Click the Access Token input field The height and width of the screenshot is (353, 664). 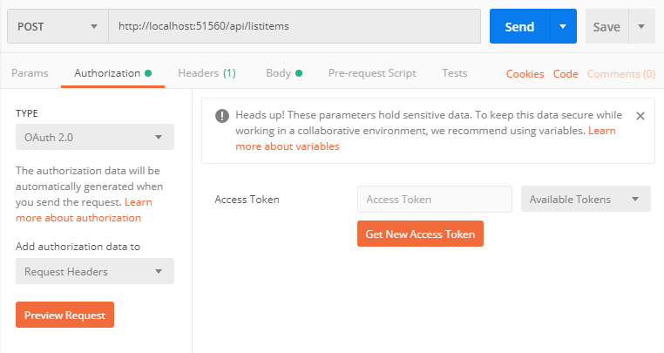click(434, 200)
